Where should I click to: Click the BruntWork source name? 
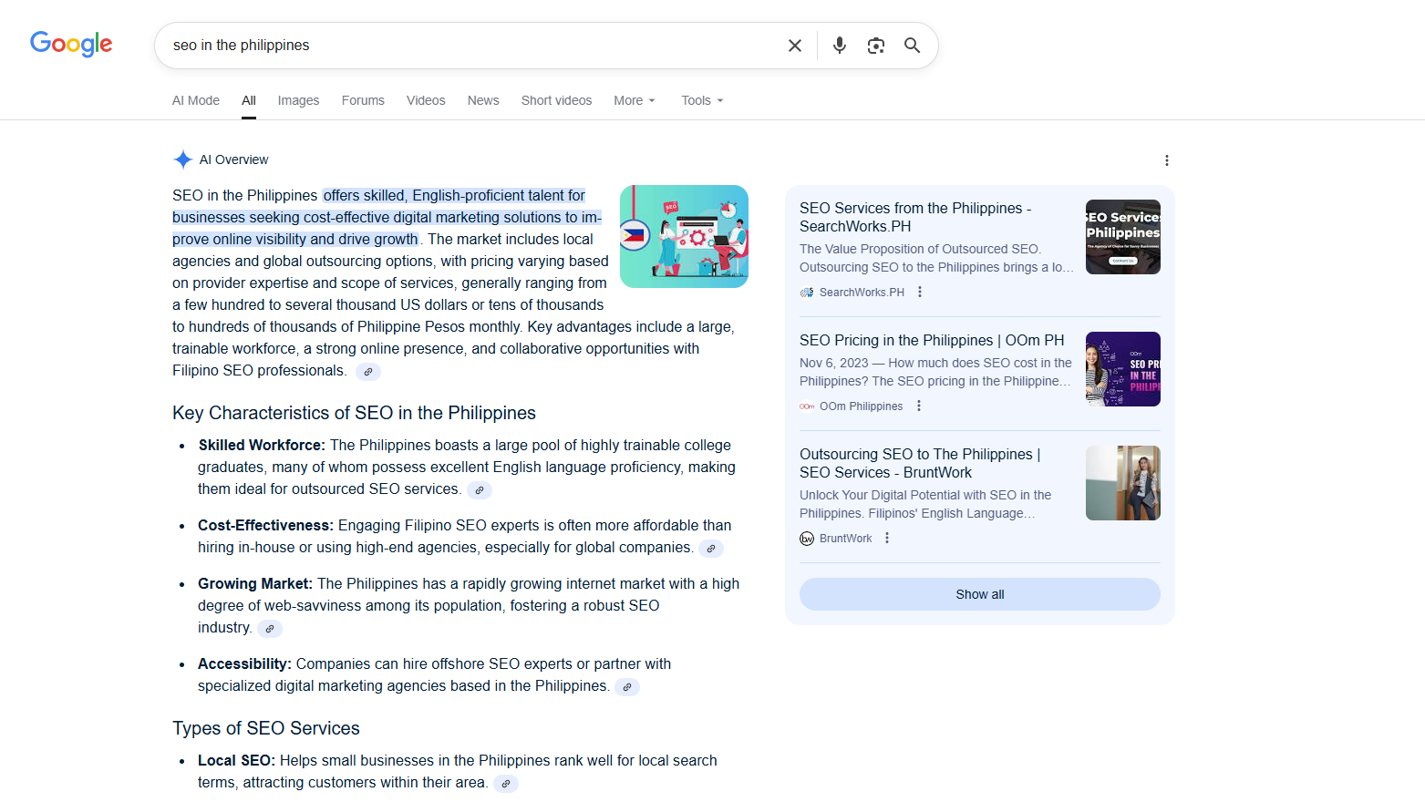pyautogui.click(x=846, y=539)
